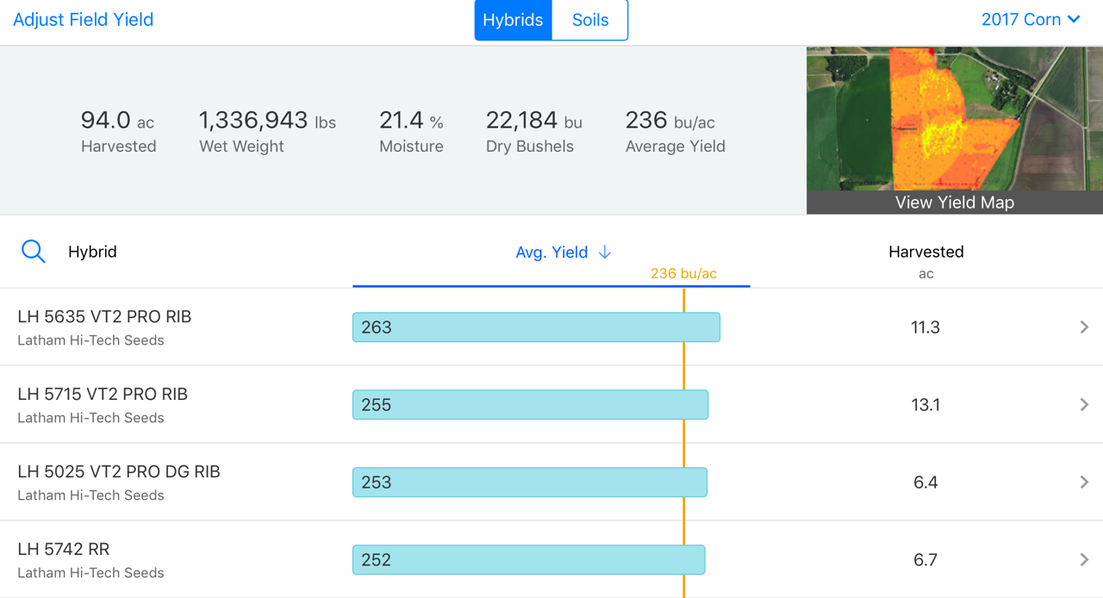The image size is (1103, 598).
Task: Switch to the Hybrids view
Action: point(513,20)
